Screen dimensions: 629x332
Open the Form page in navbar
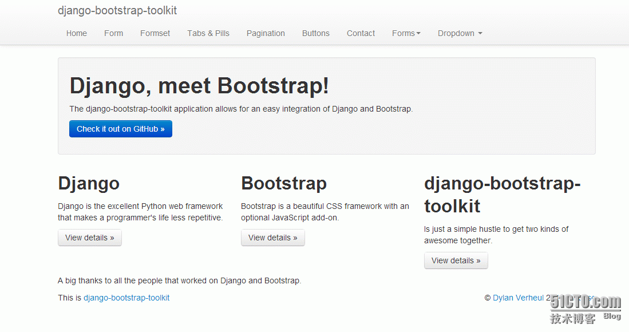[x=113, y=33]
